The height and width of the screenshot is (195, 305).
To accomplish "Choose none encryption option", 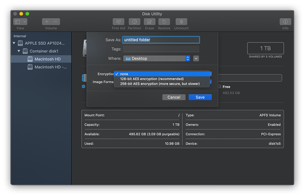I will (162, 74).
